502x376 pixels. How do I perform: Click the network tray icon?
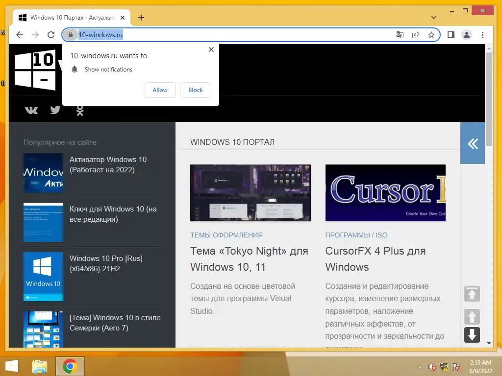tap(444, 367)
